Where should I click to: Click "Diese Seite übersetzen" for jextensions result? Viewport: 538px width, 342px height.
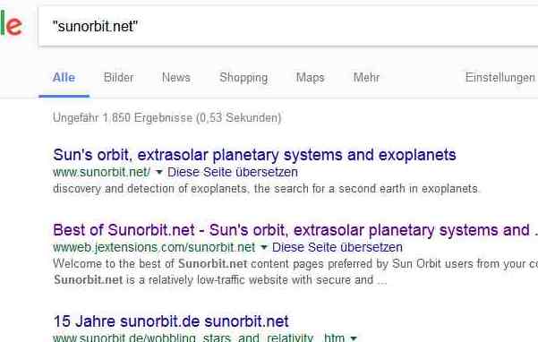[x=337, y=247]
